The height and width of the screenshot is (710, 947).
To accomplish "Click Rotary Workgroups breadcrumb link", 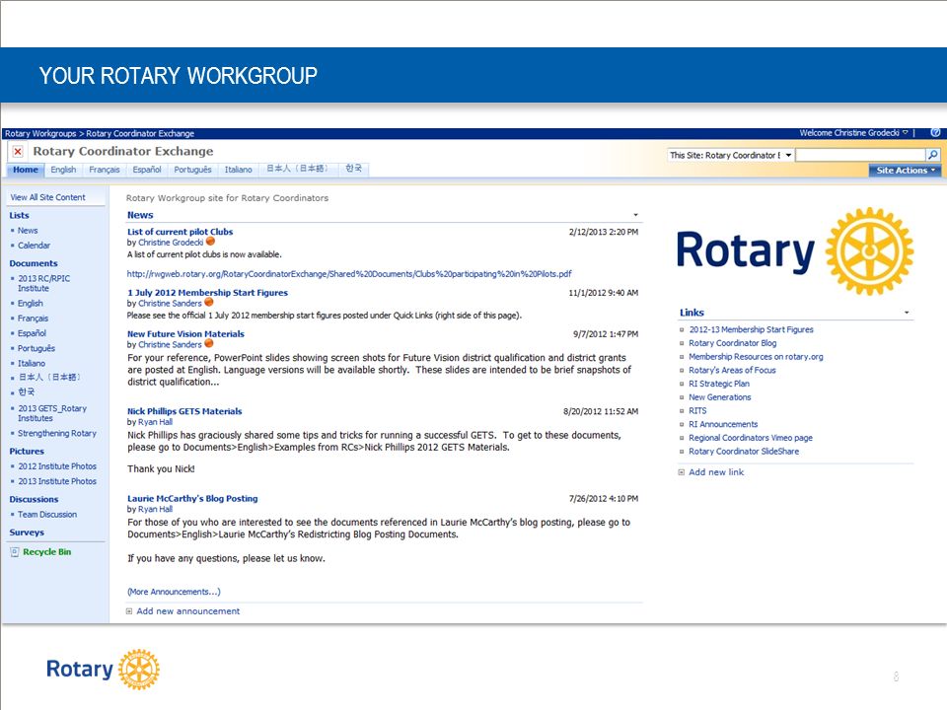I will [x=40, y=133].
